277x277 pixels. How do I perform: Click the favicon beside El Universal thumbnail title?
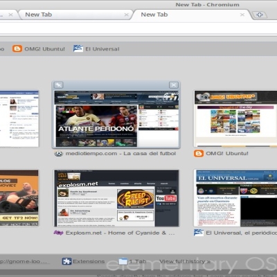199,233
